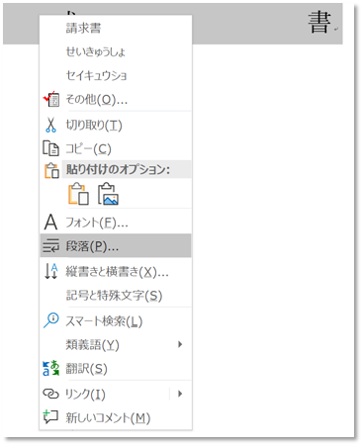This screenshot has width=363, height=446.
Task: Click the magnifier Smart Lookup icon
Action: [x=50, y=320]
